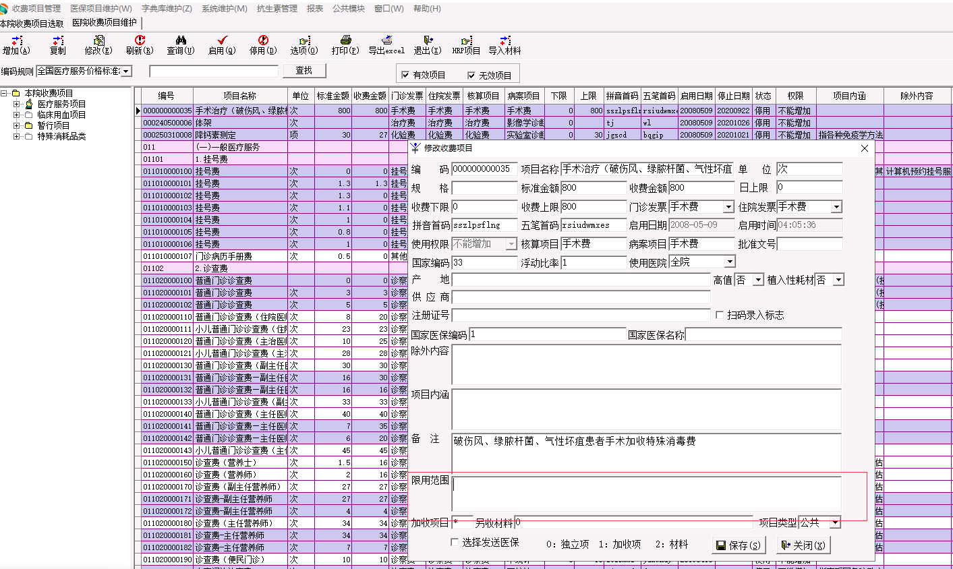Expand the 医疗服务项目 tree node
The height and width of the screenshot is (569, 953).
(x=17, y=104)
